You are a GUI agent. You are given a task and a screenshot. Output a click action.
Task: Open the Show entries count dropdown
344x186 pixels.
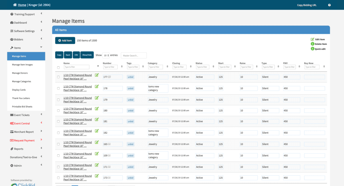pos(106,55)
